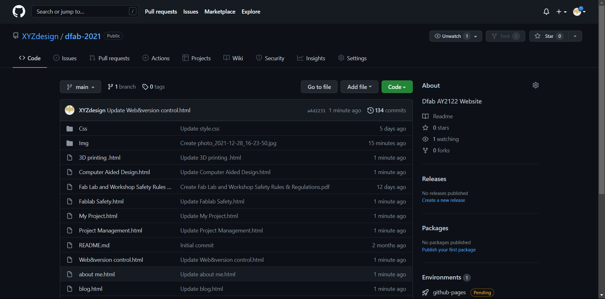Open commit hash a4d2231
The width and height of the screenshot is (605, 299).
(316, 111)
